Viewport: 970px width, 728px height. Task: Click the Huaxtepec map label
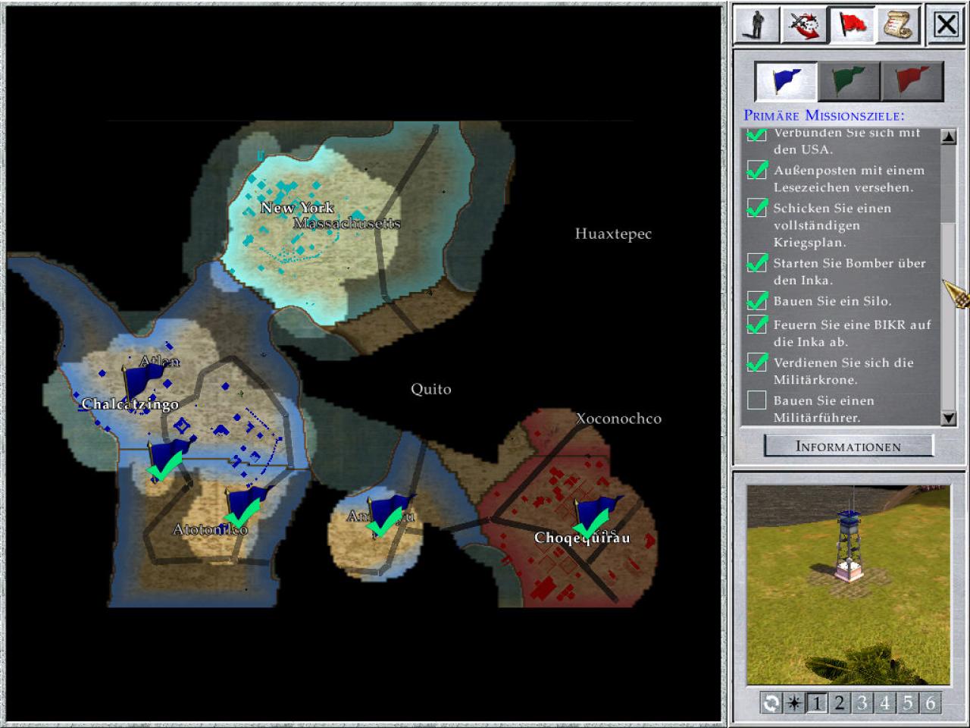(613, 234)
